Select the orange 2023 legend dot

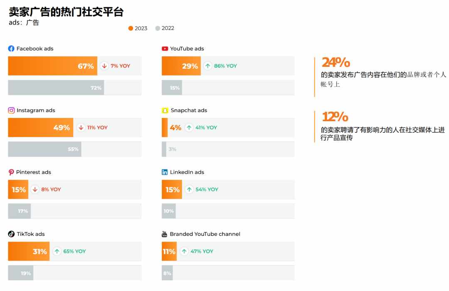[x=131, y=28]
